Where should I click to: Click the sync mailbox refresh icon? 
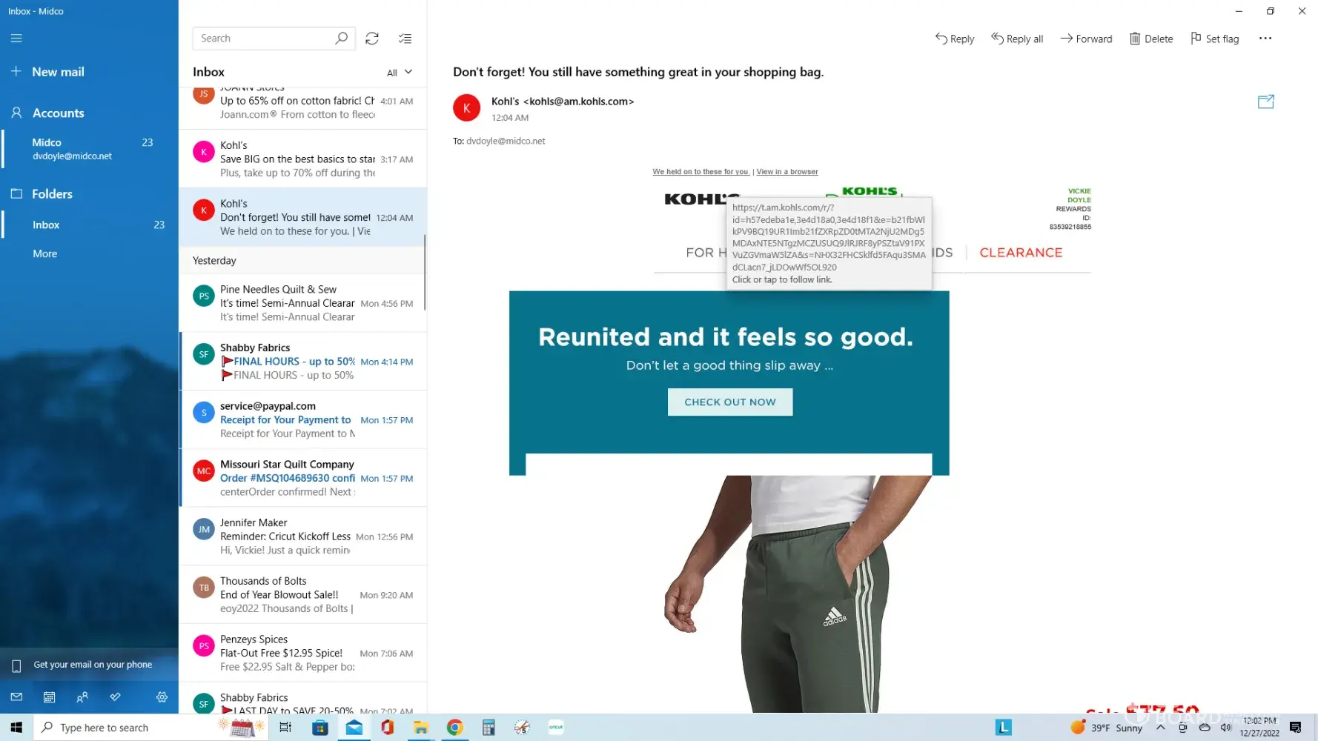[x=372, y=39]
